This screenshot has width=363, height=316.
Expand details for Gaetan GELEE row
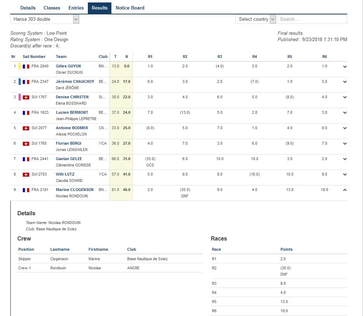345,159
